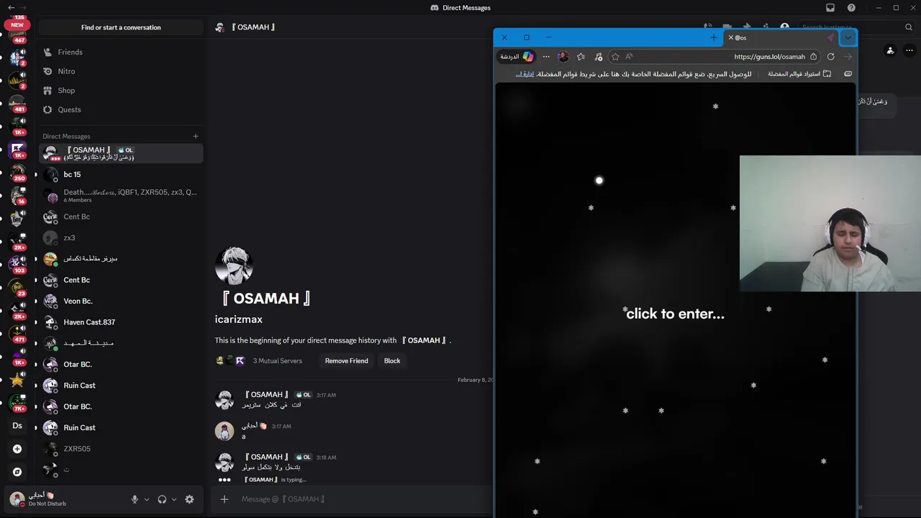Open user settings gear icon
Image resolution: width=921 pixels, height=518 pixels.
(x=189, y=499)
